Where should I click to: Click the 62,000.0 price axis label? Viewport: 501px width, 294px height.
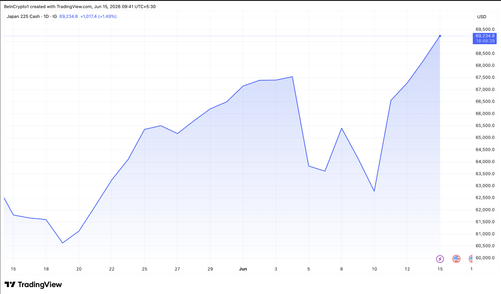coord(485,210)
